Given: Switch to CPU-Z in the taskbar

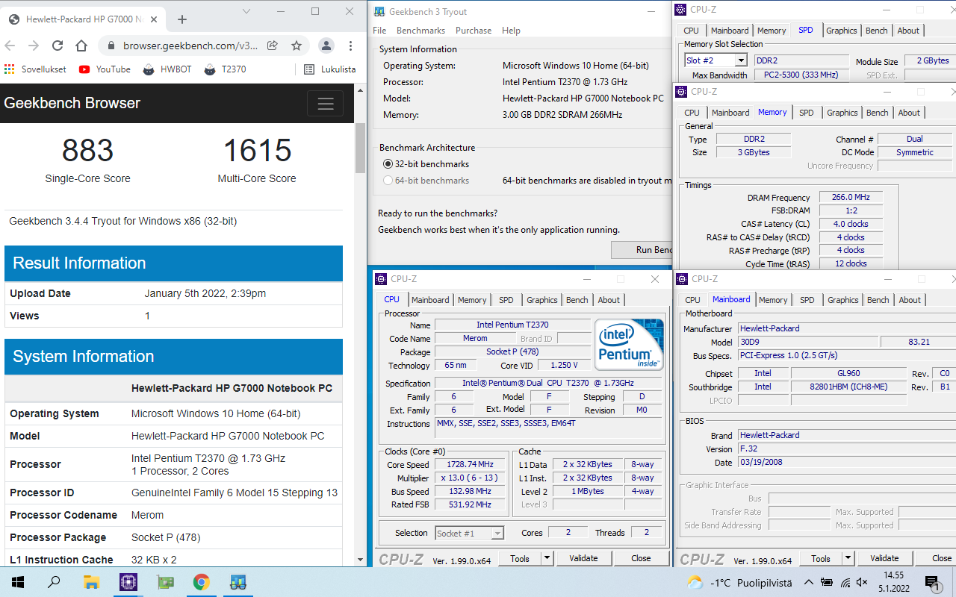Looking at the screenshot, I should coord(128,582).
